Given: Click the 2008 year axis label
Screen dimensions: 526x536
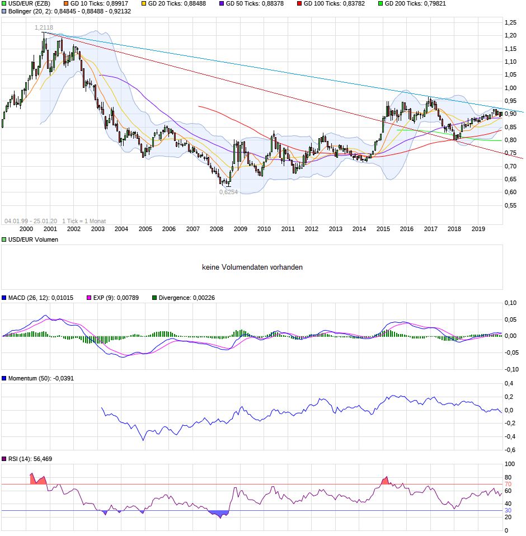Looking at the screenshot, I should (x=217, y=229).
